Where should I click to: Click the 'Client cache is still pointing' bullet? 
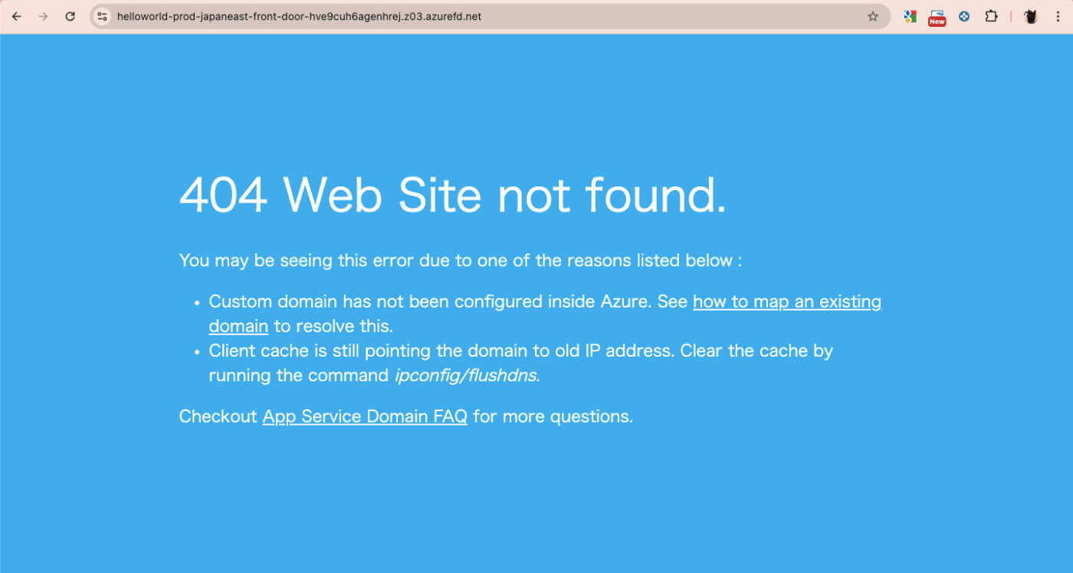click(520, 363)
